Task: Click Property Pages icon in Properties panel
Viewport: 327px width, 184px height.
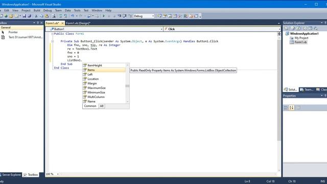Action: point(298,108)
